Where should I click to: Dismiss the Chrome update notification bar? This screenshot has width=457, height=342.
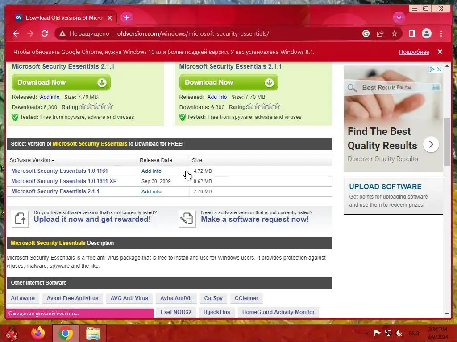click(x=440, y=52)
